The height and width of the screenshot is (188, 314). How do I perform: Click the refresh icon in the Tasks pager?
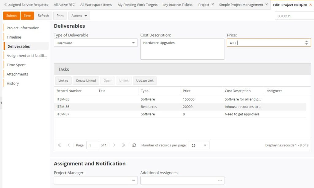click(x=134, y=145)
